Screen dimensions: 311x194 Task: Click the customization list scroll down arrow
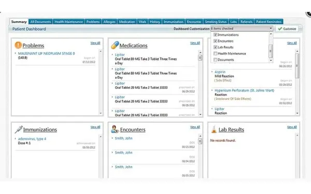(271, 60)
